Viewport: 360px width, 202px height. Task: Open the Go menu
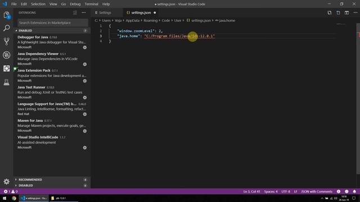point(64,4)
